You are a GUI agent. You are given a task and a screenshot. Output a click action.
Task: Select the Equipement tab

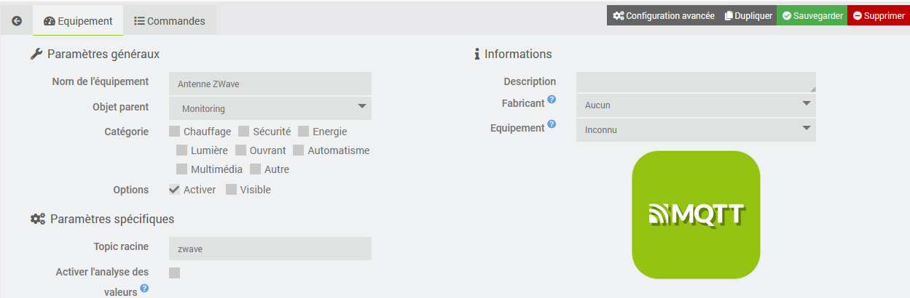78,21
